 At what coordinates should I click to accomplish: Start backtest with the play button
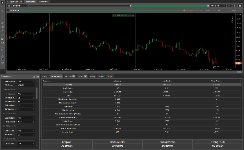(229, 6)
